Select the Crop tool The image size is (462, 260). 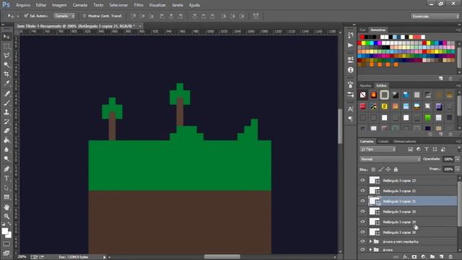tap(6, 74)
